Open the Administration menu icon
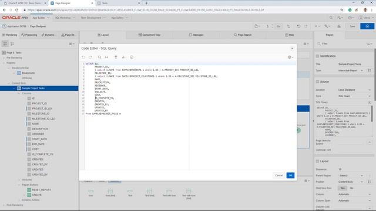The image size is (376, 211). pos(340,18)
